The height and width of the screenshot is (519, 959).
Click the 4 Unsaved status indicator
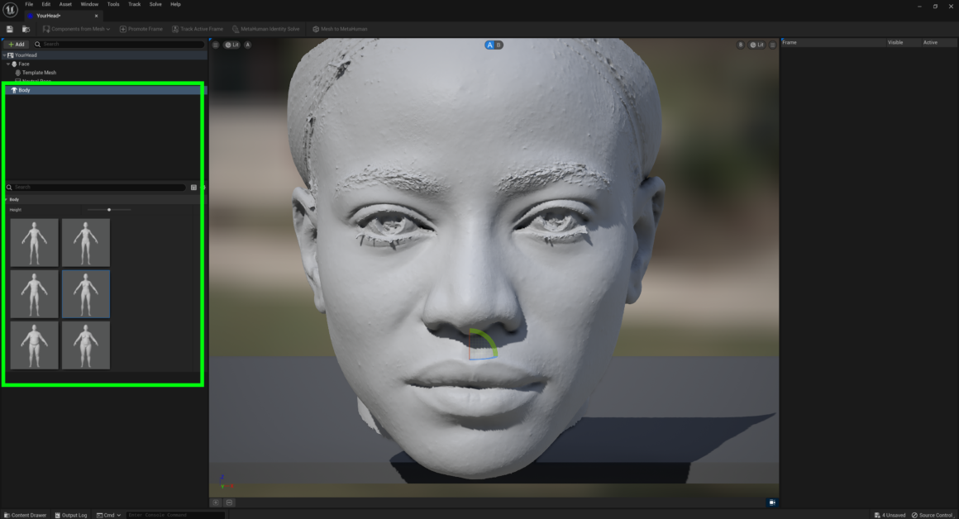(x=890, y=515)
